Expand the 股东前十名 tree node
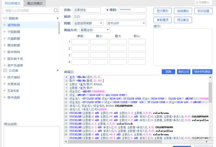Image resolution: width=216 pixels, height=147 pixels. click(4, 58)
